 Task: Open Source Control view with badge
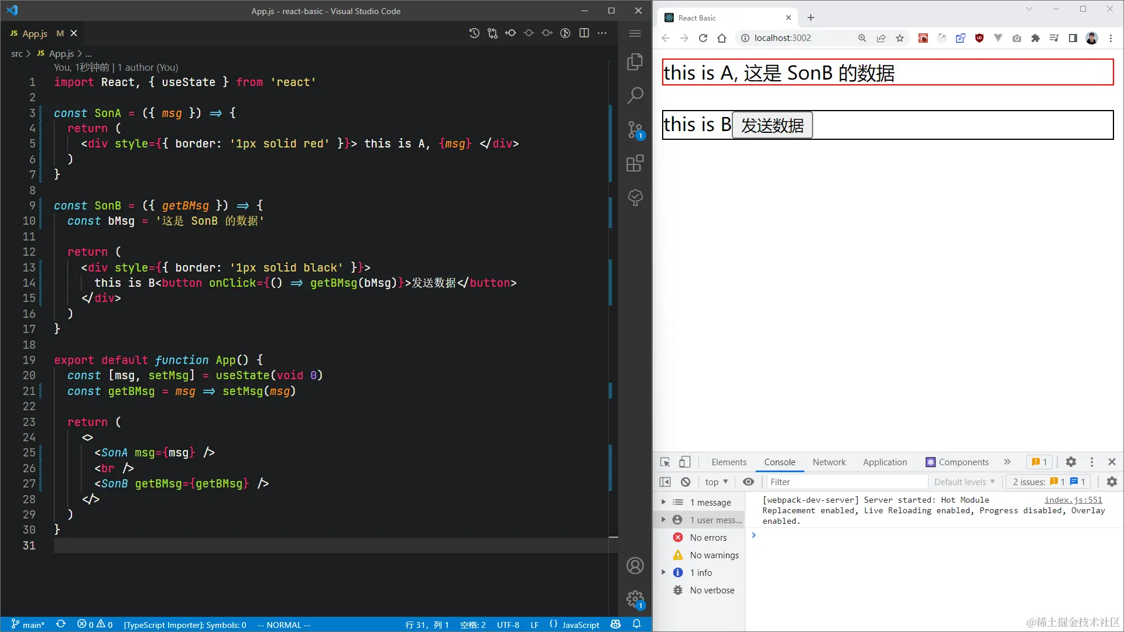(635, 129)
